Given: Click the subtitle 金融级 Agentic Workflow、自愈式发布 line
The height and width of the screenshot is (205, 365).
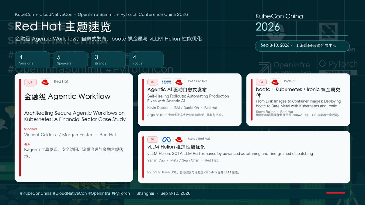Looking at the screenshot, I should pos(108,39).
